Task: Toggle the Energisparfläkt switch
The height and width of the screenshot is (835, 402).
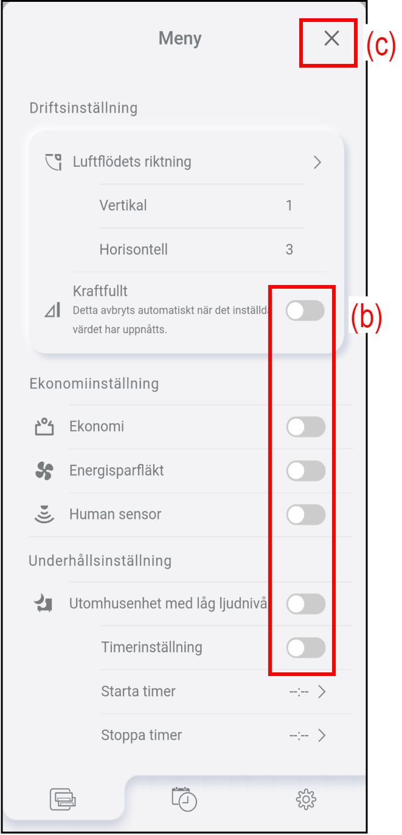Action: coord(305,471)
